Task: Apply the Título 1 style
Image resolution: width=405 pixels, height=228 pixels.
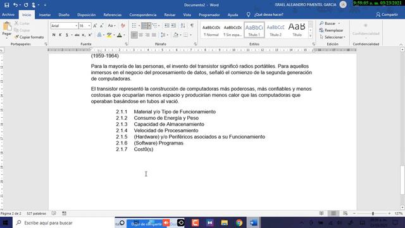Action: pyautogui.click(x=254, y=30)
